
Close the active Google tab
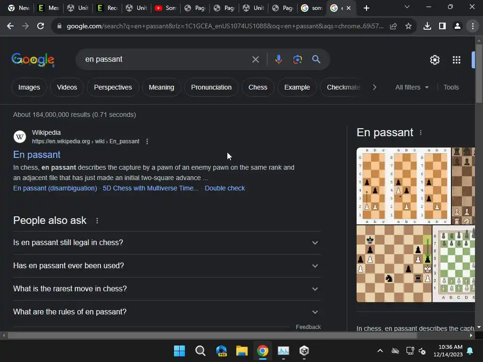[349, 8]
